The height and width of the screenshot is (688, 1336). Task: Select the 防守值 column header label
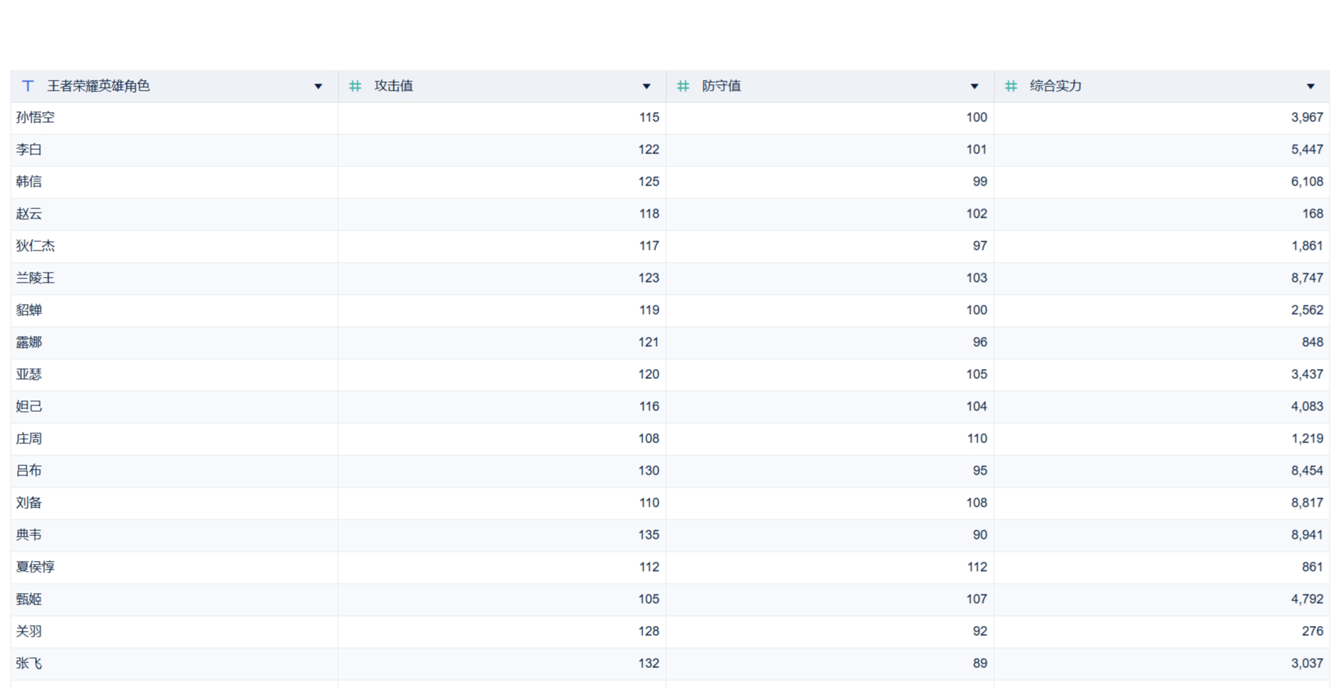click(722, 86)
